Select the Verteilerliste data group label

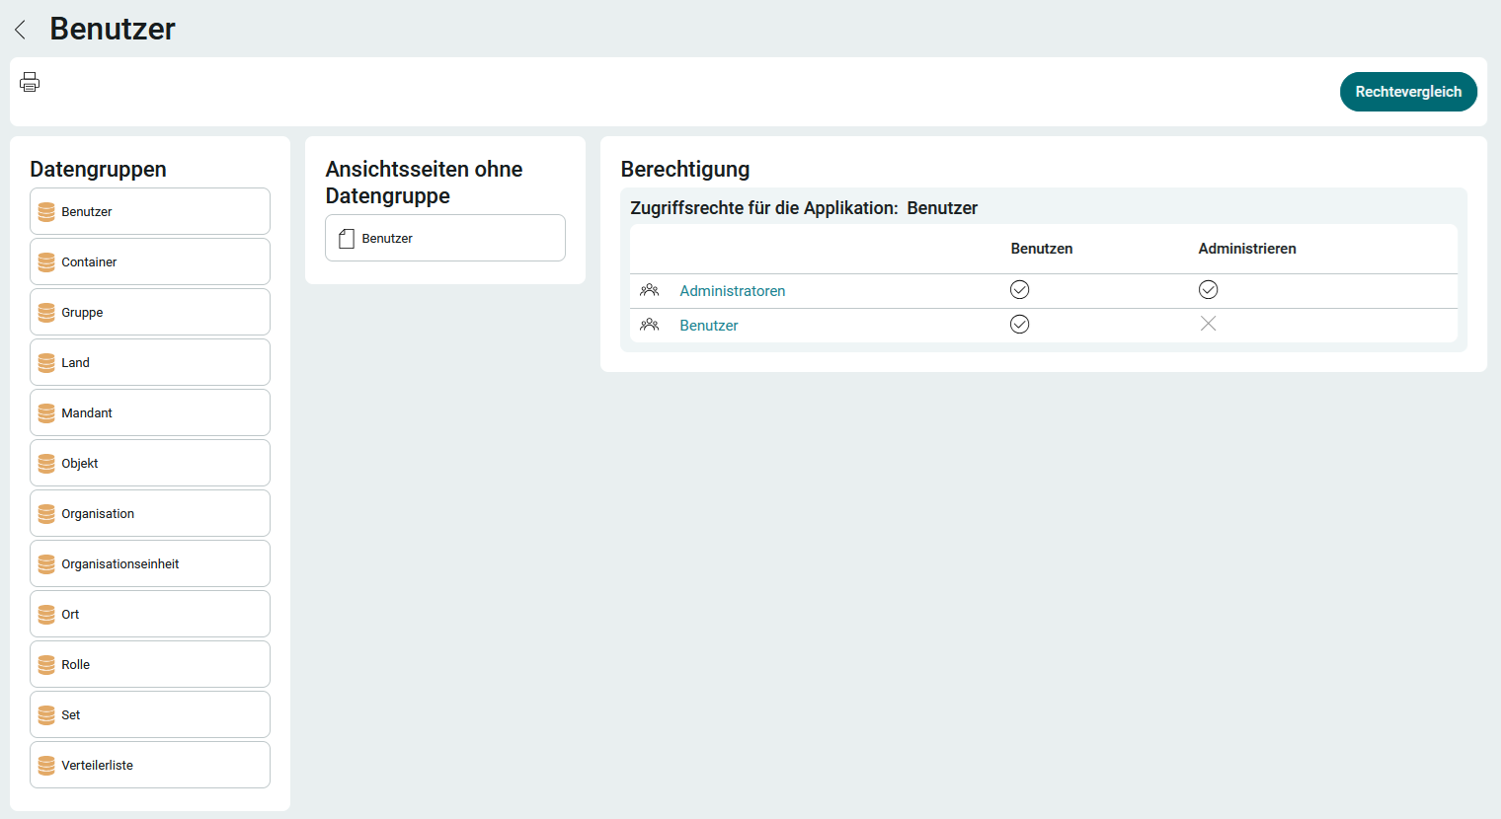97,766
